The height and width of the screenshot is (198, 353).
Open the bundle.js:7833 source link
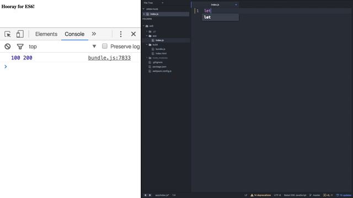(109, 58)
